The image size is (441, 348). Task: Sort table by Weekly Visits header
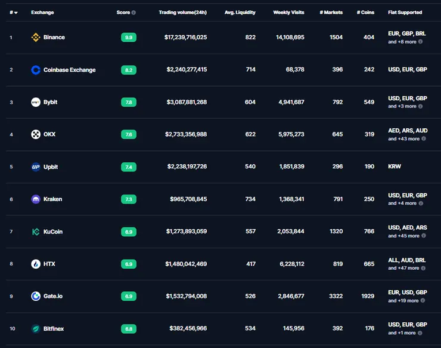tap(288, 13)
